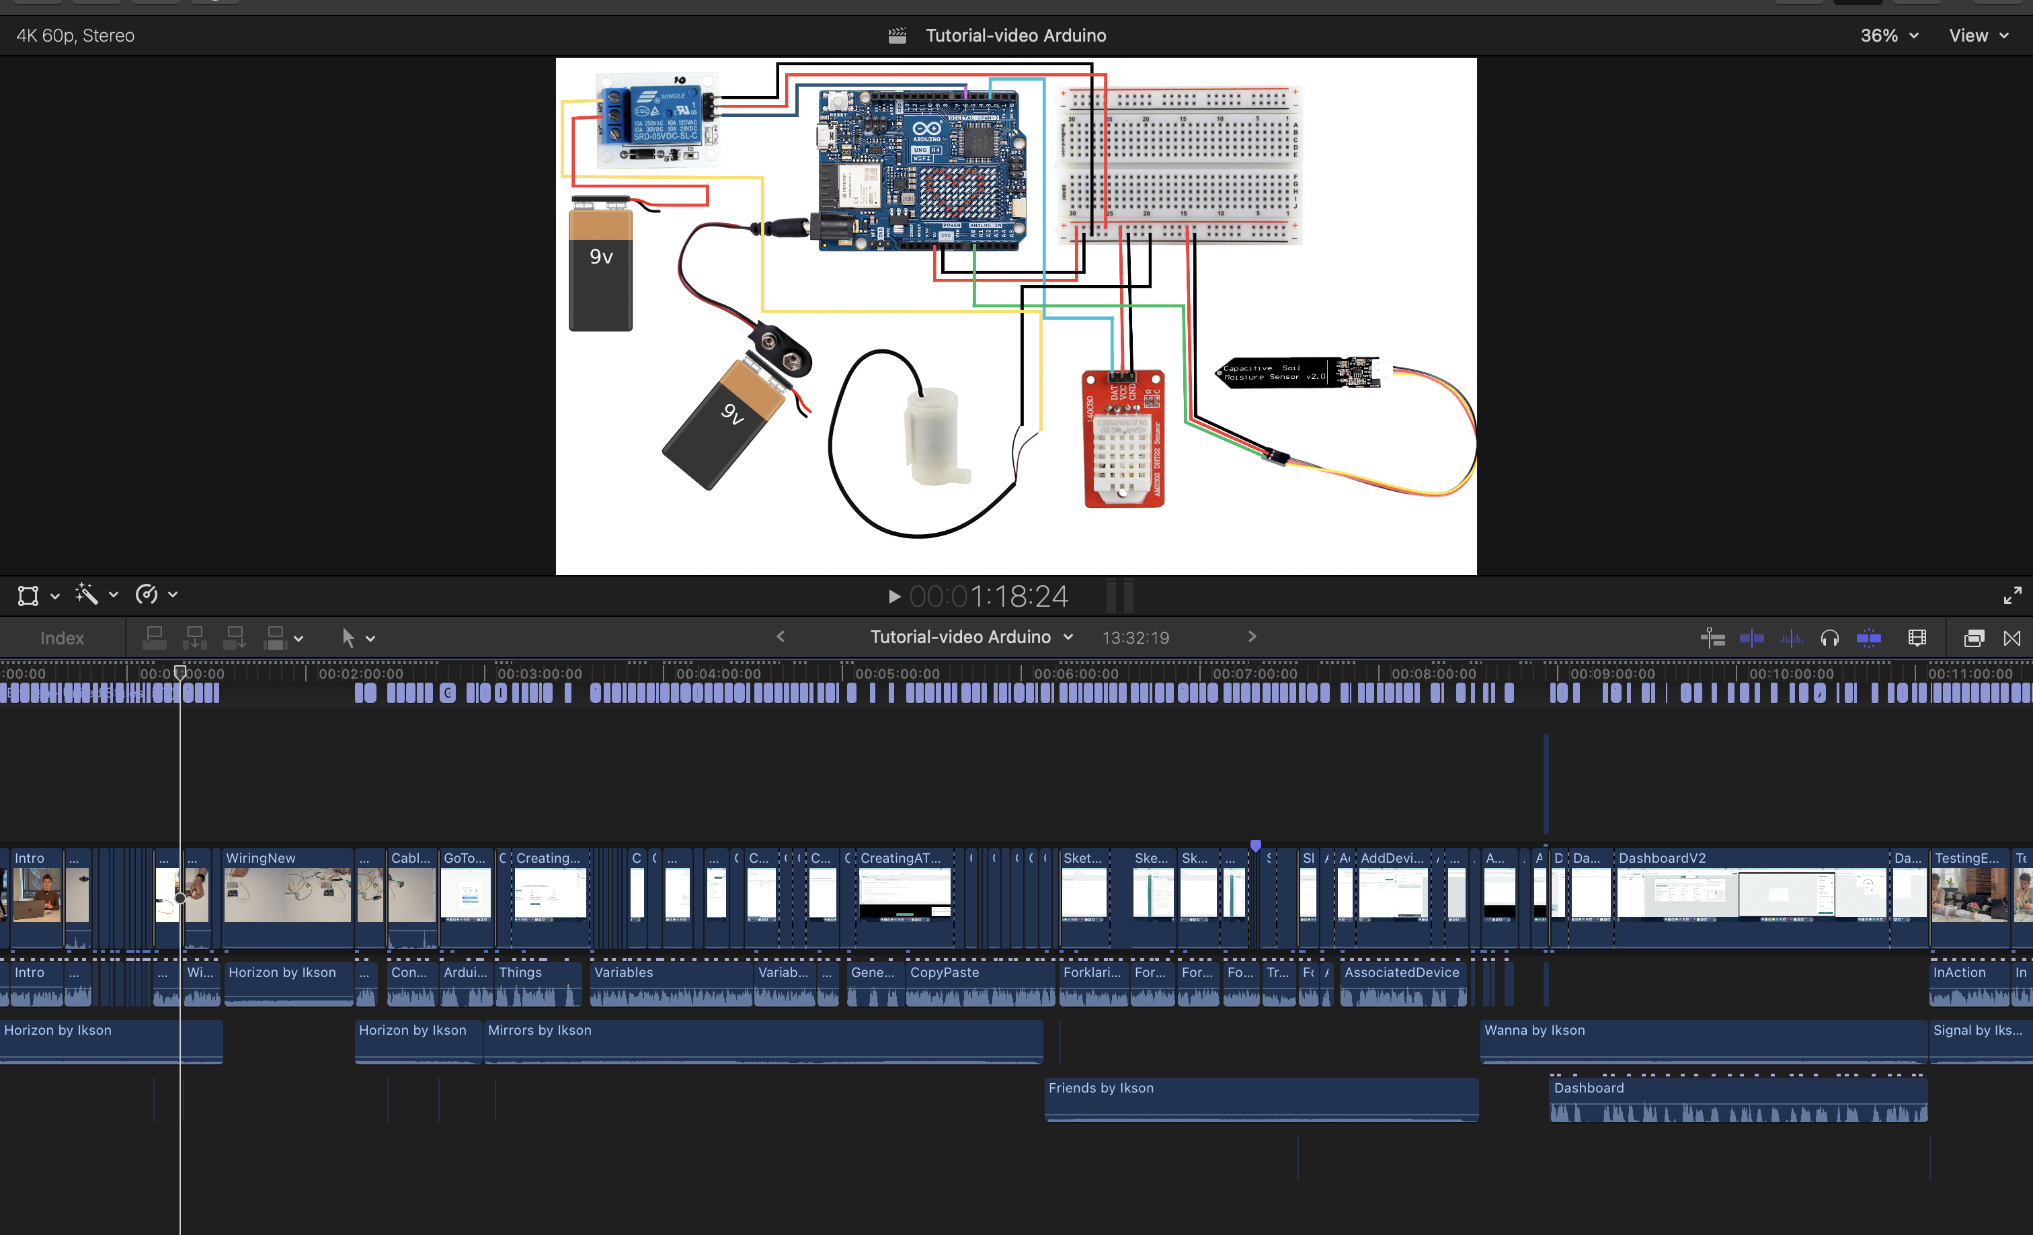Select the Wanna by Ikson music clip
The height and width of the screenshot is (1235, 2033).
pyautogui.click(x=1704, y=1041)
